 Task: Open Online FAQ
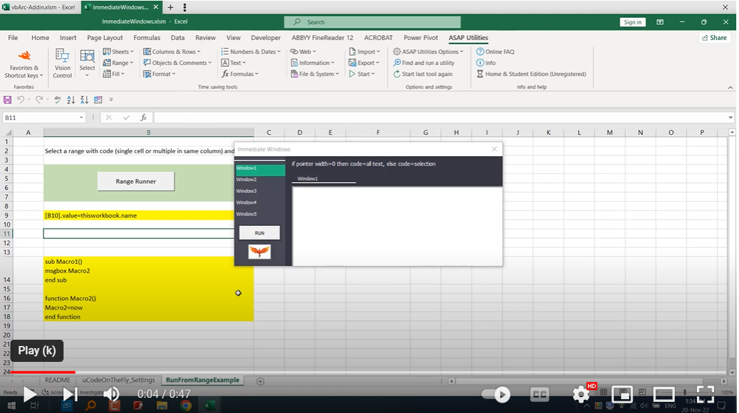point(495,51)
